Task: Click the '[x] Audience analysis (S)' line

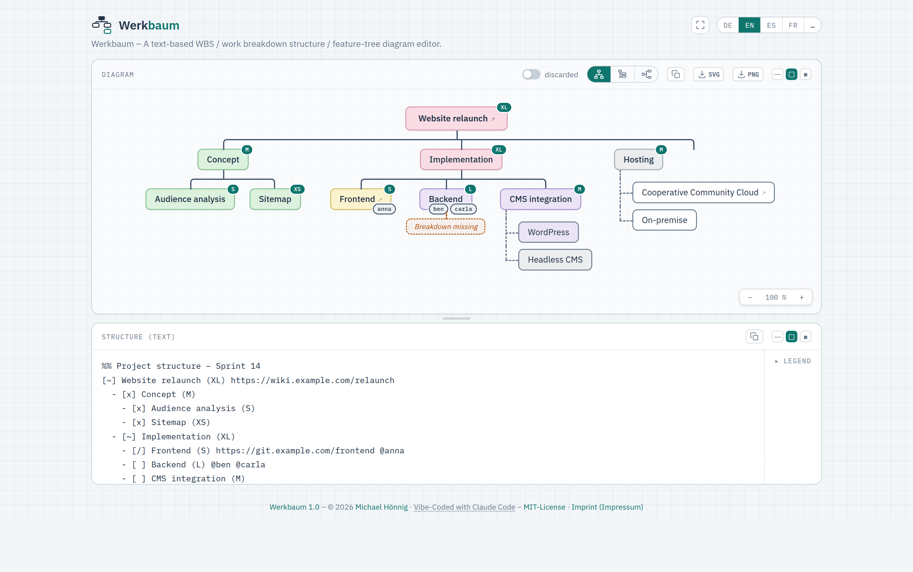Action: click(x=188, y=408)
